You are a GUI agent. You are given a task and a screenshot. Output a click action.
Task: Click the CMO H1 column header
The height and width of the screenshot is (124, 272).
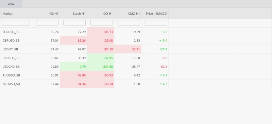pos(128,14)
